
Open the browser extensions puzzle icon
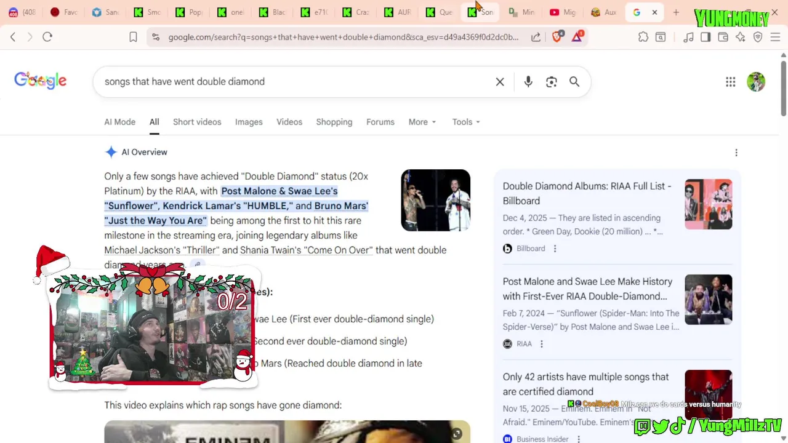643,37
